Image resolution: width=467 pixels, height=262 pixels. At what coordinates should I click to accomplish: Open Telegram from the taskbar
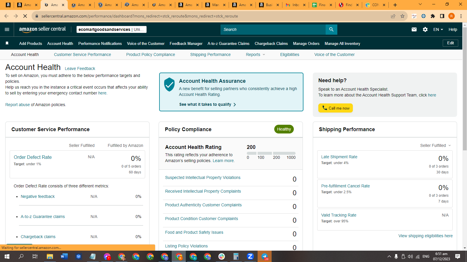pyautogui.click(x=265, y=256)
